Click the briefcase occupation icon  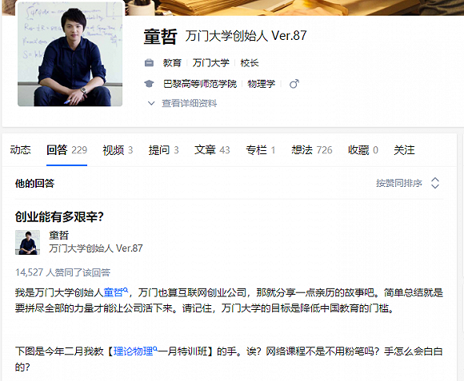tap(149, 63)
